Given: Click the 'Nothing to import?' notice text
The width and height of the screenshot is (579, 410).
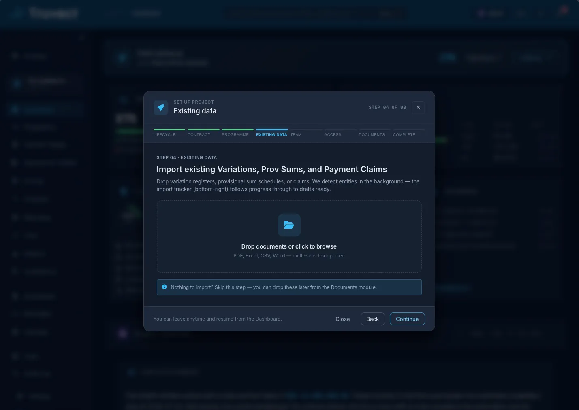Looking at the screenshot, I should 274,287.
